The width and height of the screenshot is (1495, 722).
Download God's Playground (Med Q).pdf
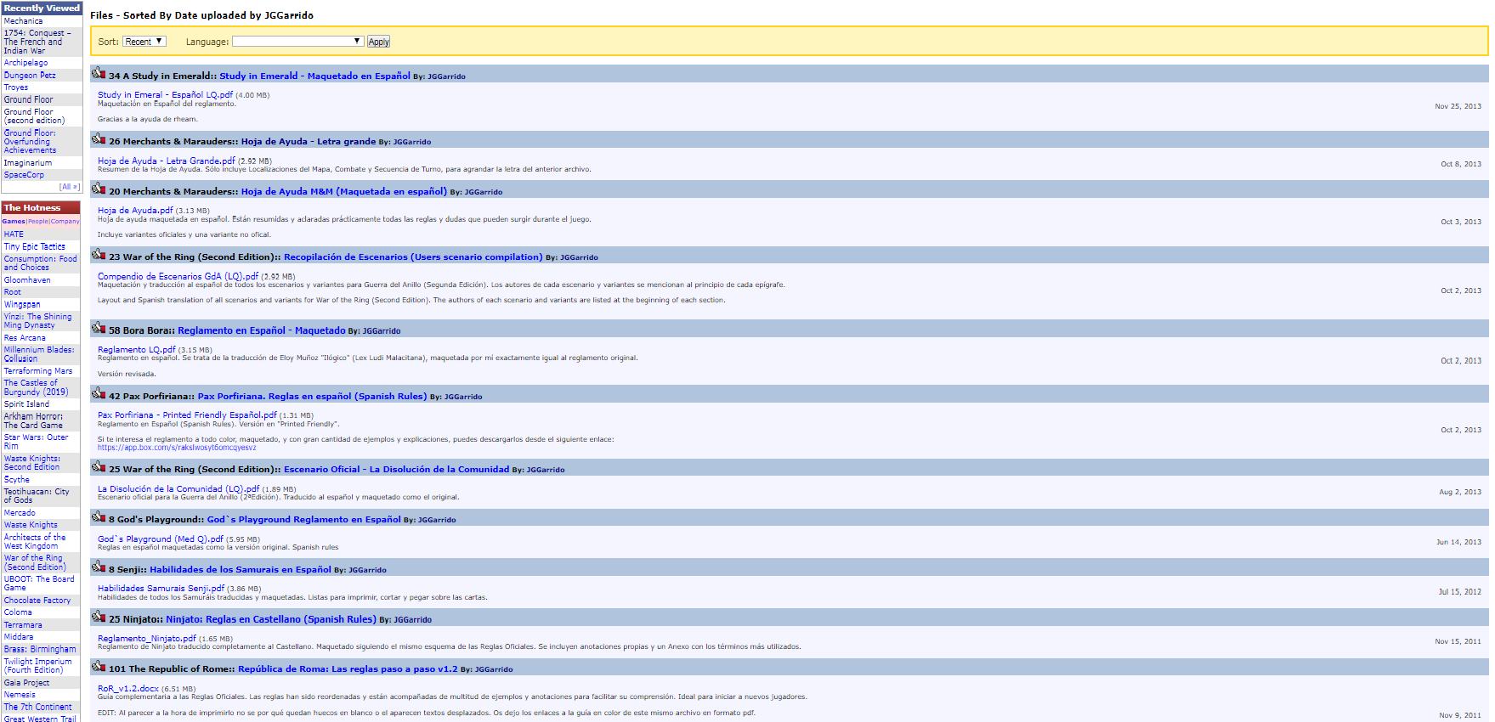(x=161, y=539)
